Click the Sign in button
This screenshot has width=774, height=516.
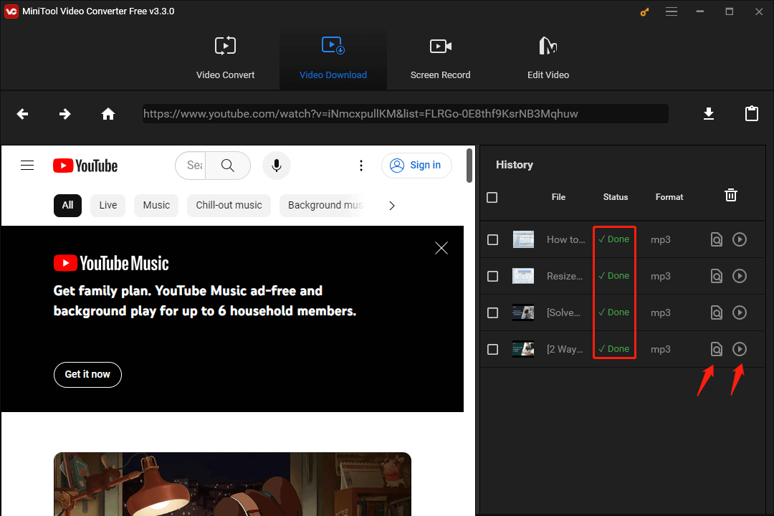tap(416, 166)
